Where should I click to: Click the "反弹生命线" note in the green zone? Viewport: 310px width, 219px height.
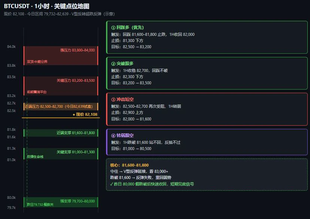tap(35, 157)
